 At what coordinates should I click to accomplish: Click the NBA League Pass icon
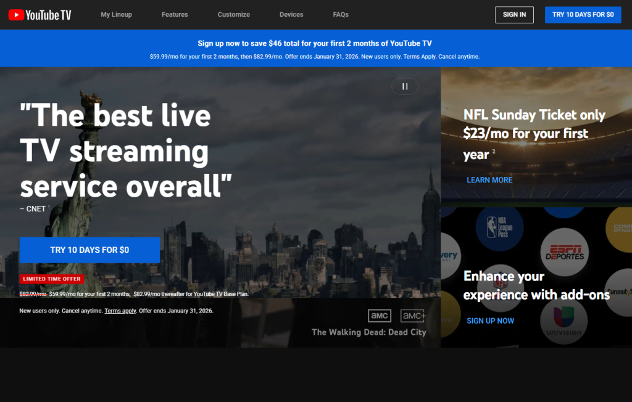(x=499, y=227)
